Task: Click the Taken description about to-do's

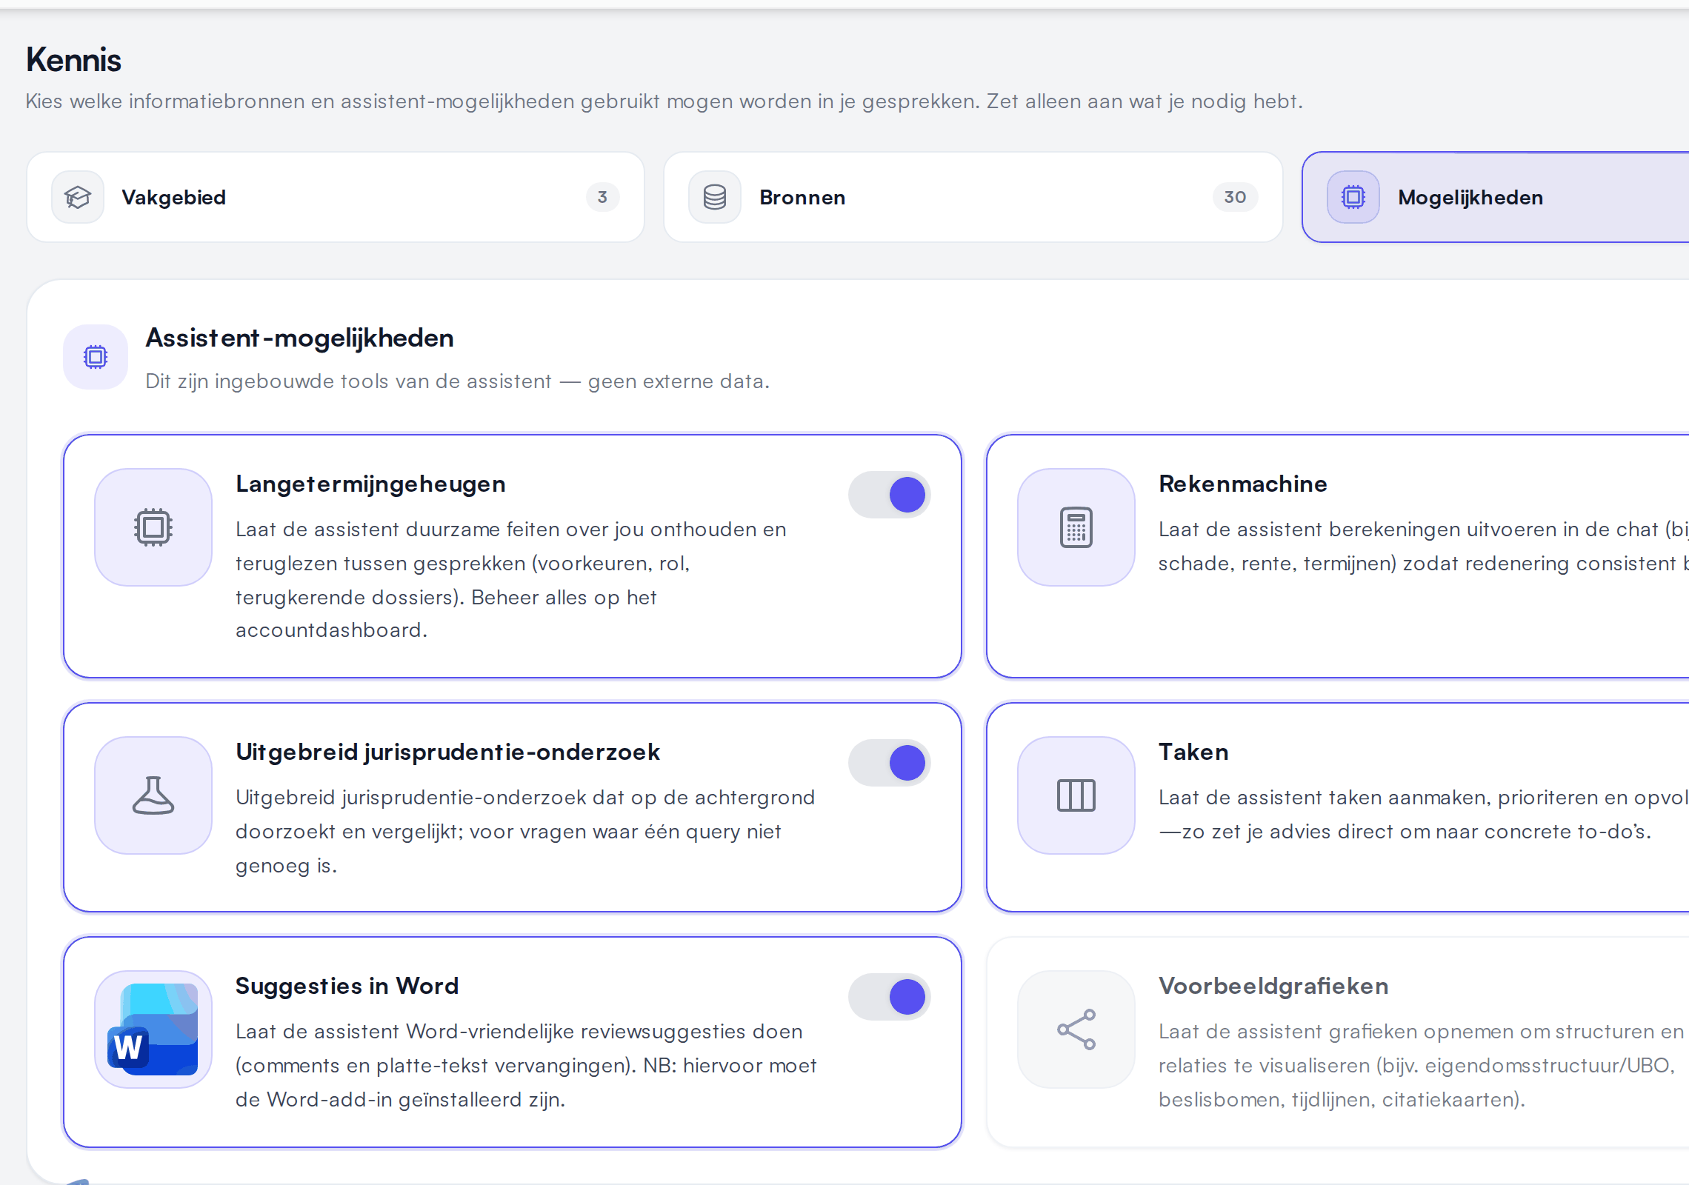Action: click(1424, 815)
